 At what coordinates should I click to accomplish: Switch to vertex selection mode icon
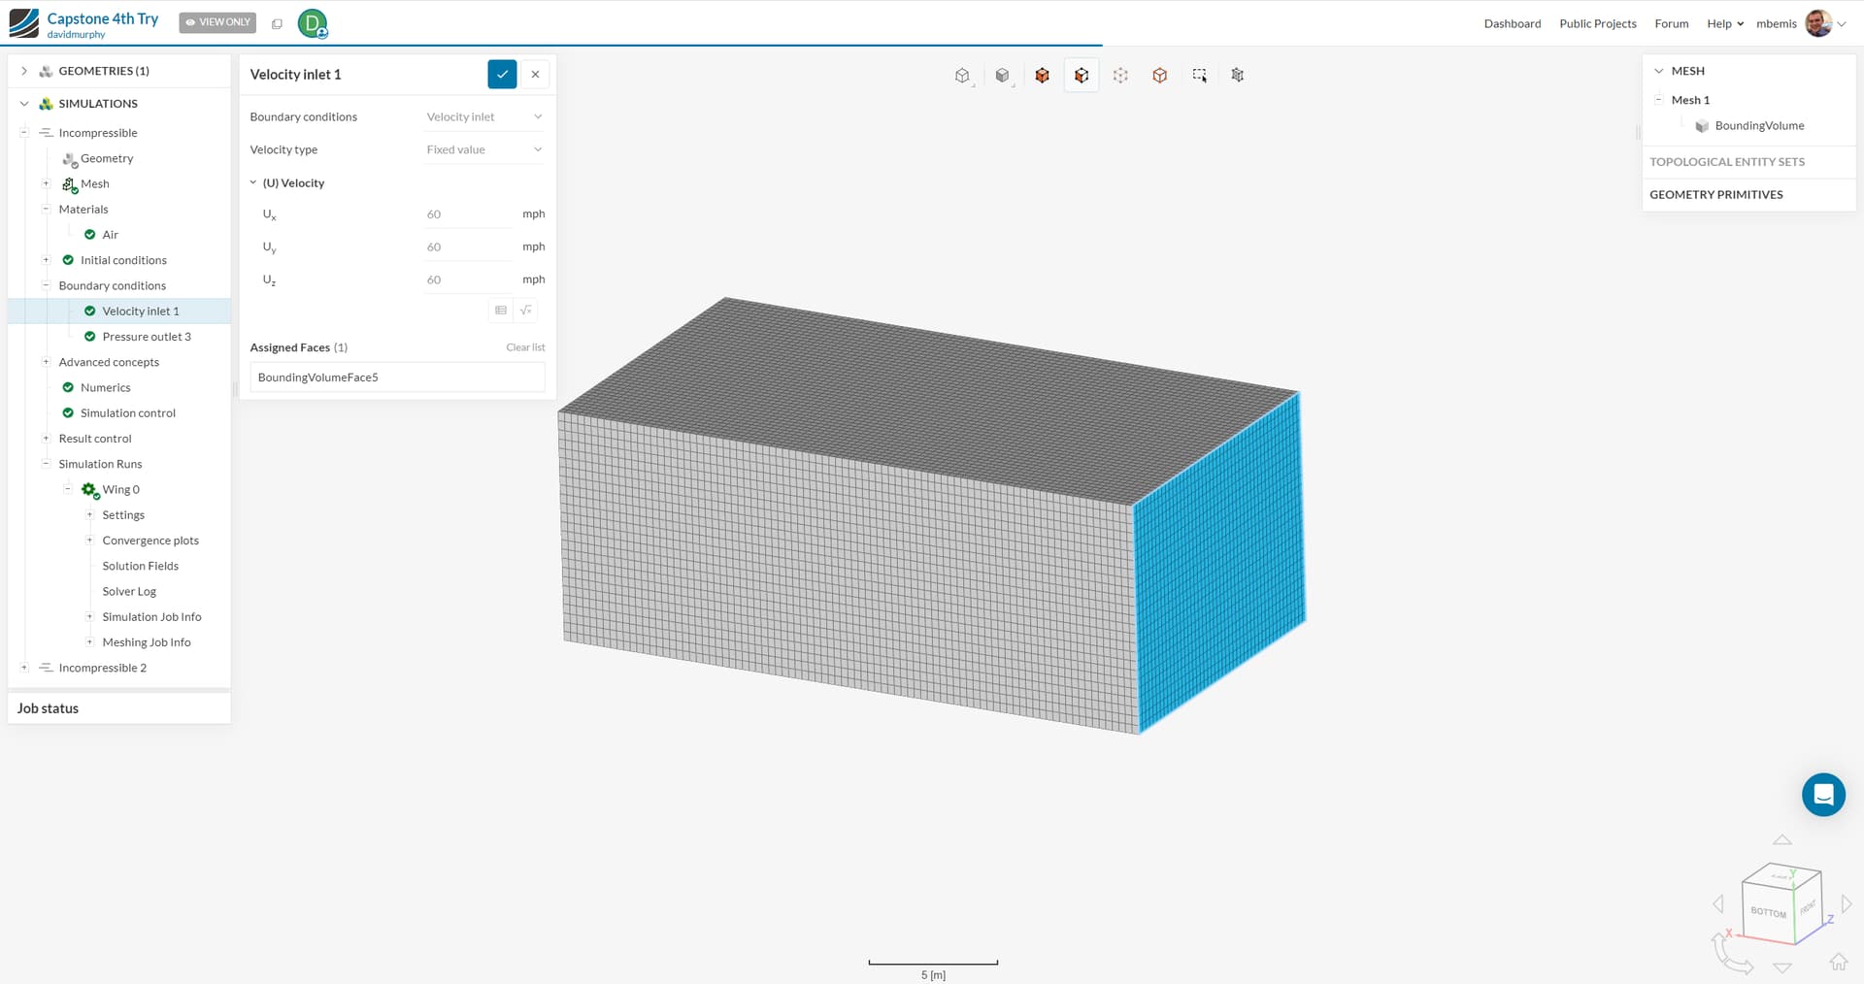coord(1120,75)
